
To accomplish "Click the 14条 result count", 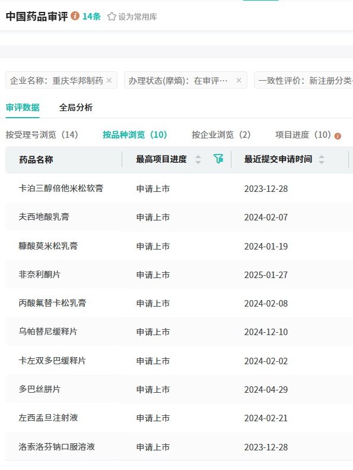I will [x=91, y=16].
